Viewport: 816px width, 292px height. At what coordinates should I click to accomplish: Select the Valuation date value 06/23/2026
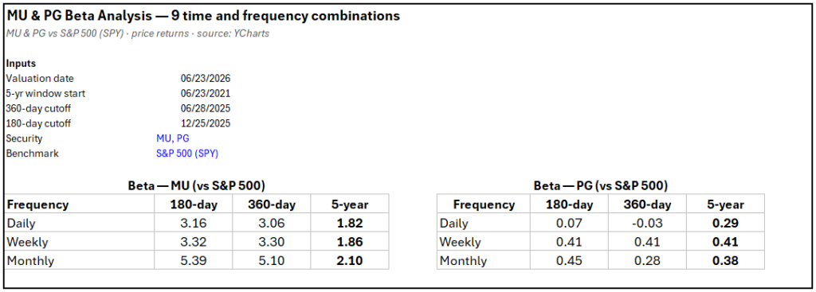click(205, 79)
